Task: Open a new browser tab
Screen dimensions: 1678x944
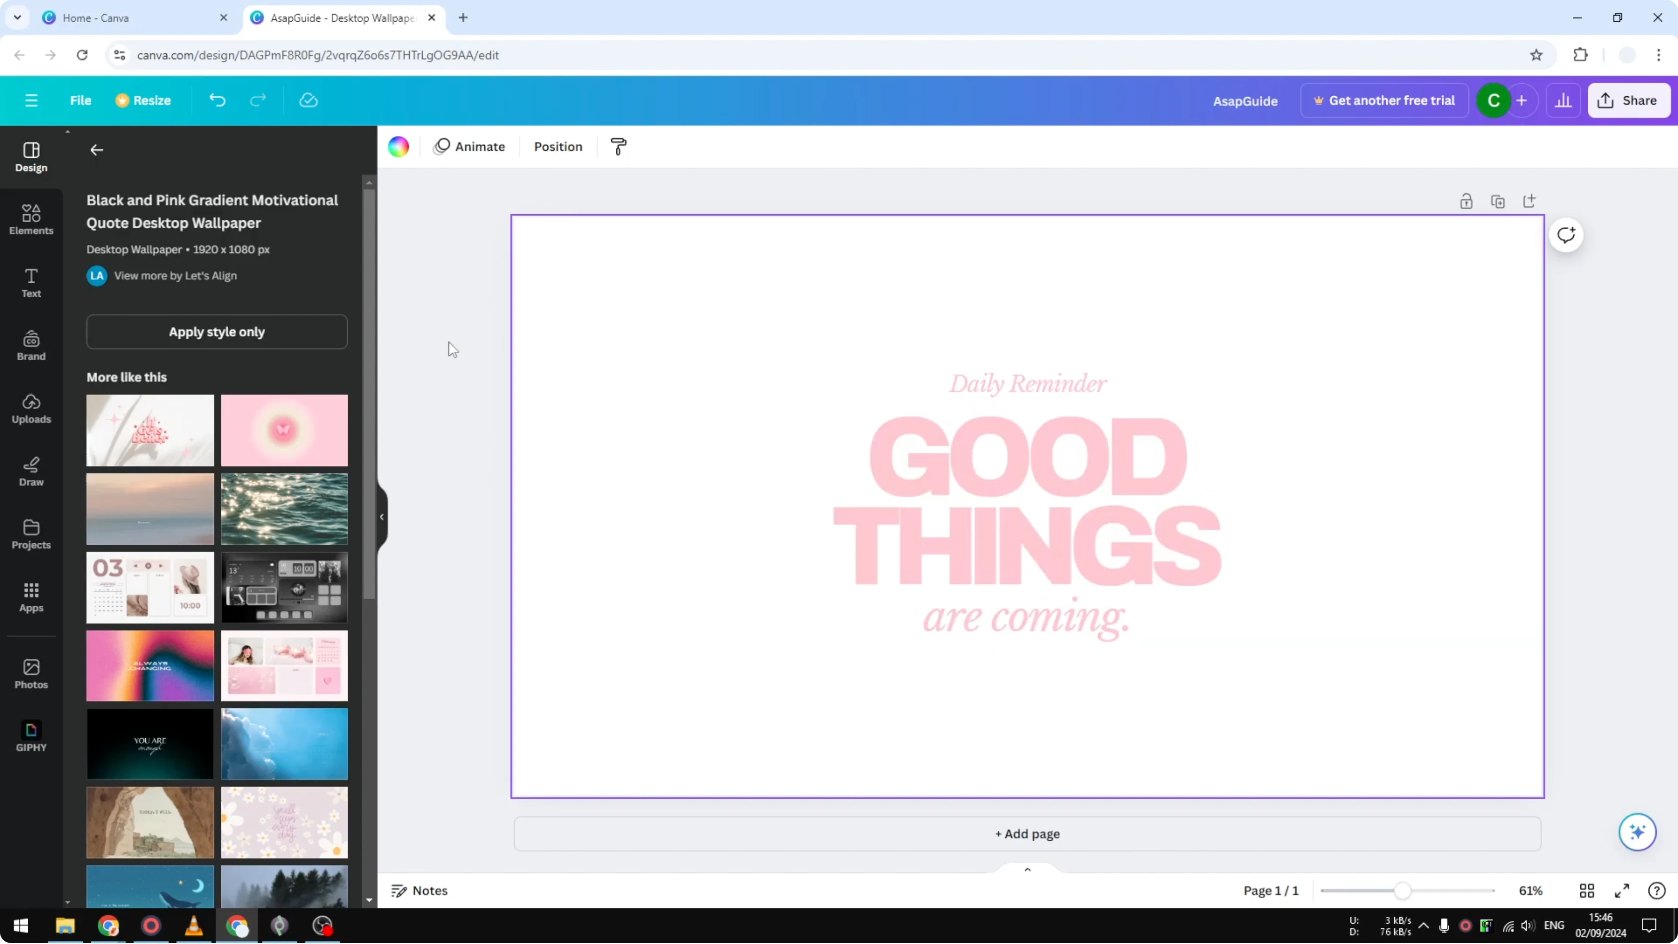Action: (463, 18)
